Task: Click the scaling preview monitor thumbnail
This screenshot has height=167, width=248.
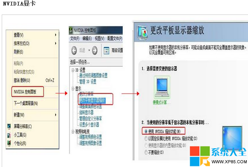Action: pos(232,138)
